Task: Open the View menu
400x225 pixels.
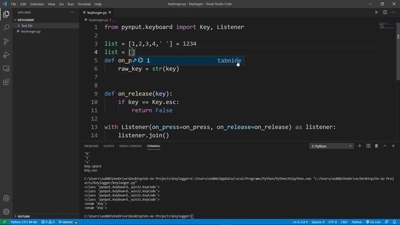Action: 51,4
